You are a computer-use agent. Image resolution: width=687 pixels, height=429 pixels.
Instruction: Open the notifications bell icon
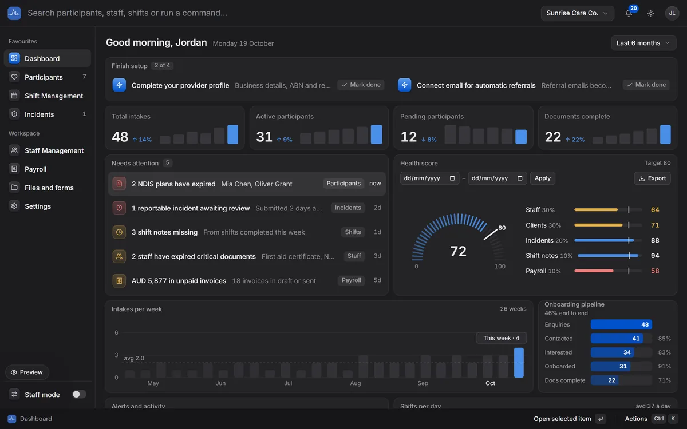point(629,13)
